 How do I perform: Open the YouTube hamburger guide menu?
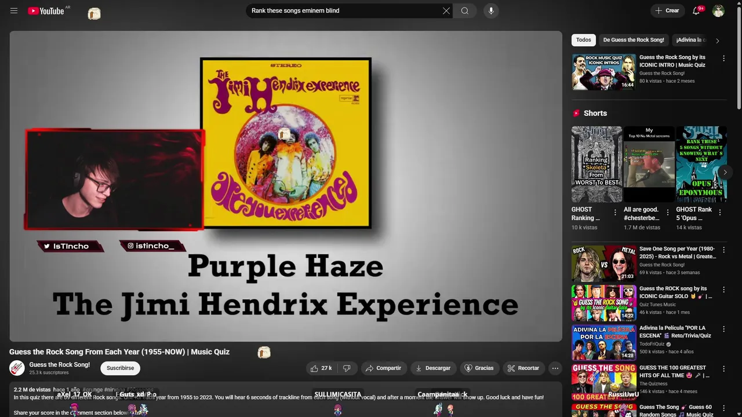14,10
